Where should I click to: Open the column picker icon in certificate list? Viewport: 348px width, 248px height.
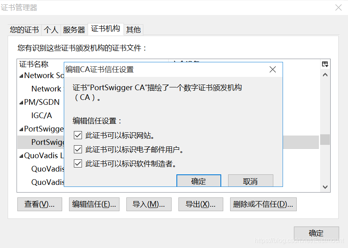tap(325, 64)
